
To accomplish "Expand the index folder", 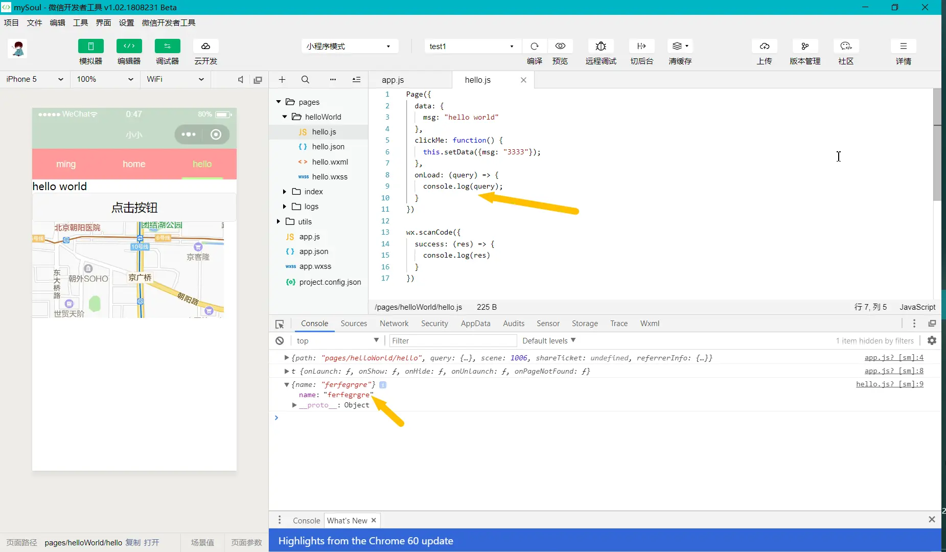I will [x=285, y=192].
